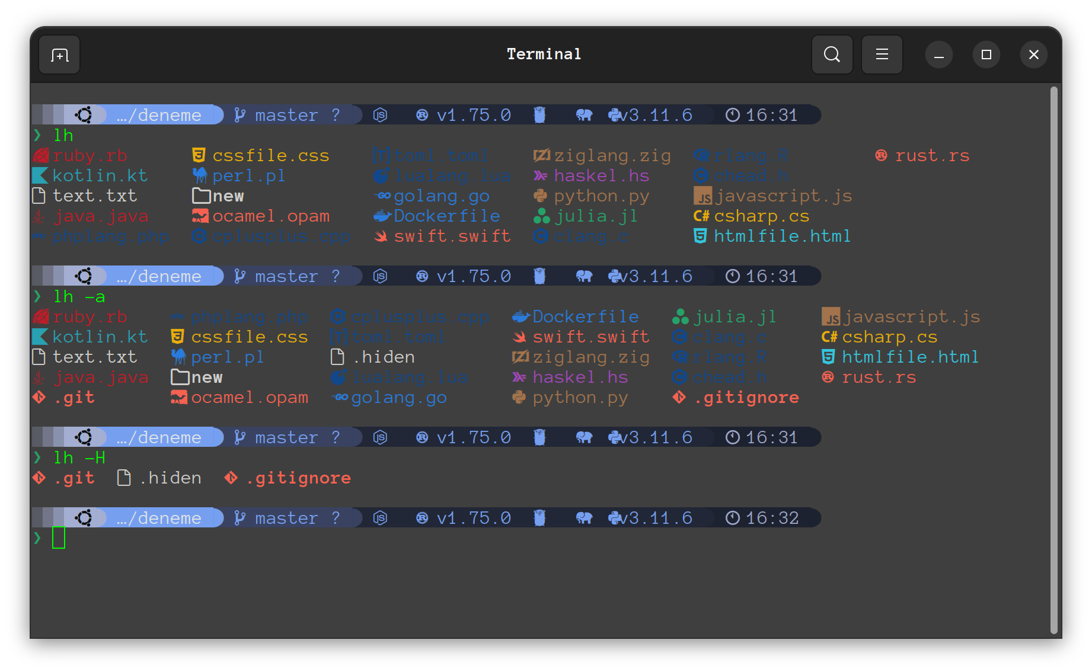Click julia.jl in the lh -a output
The width and height of the screenshot is (1092, 672).
tap(735, 317)
